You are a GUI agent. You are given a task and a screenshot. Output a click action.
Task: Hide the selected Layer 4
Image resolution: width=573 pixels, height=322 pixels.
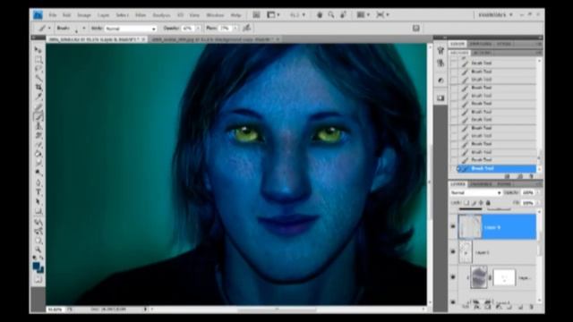pos(453,226)
